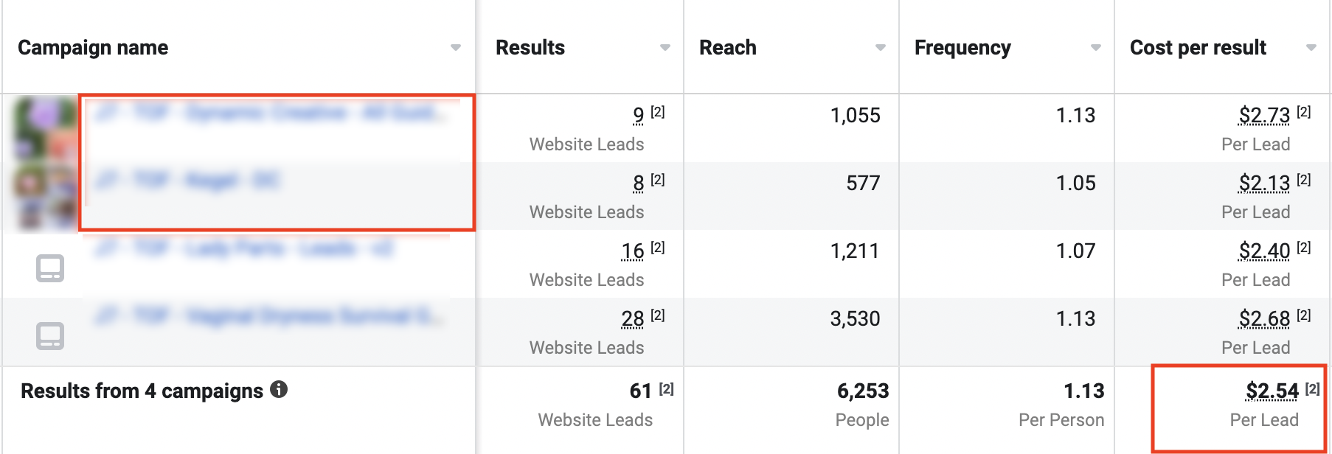Open the Reach column dropdown arrow

pos(880,48)
